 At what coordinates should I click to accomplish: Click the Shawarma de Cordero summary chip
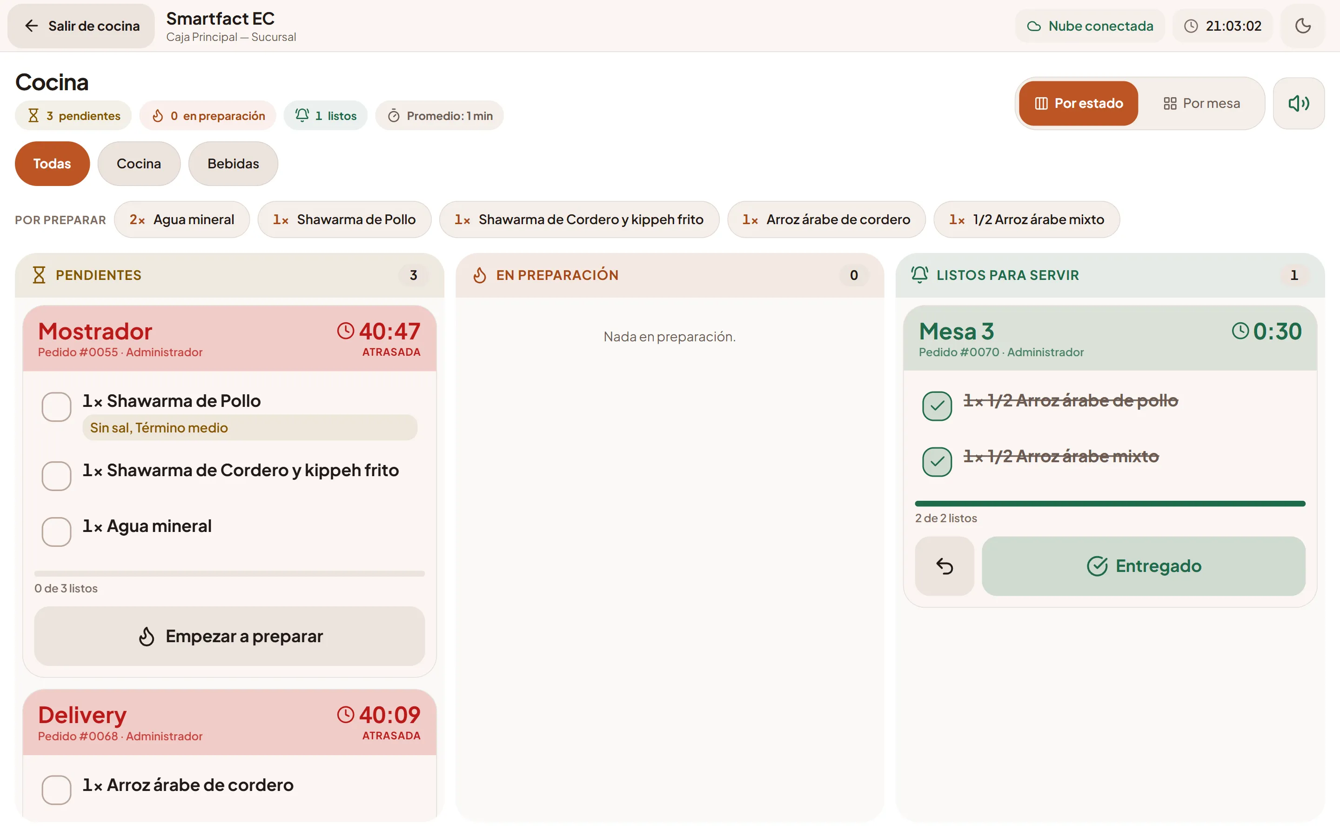(x=579, y=220)
